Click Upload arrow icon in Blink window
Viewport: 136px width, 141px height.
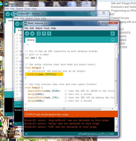(32, 34)
